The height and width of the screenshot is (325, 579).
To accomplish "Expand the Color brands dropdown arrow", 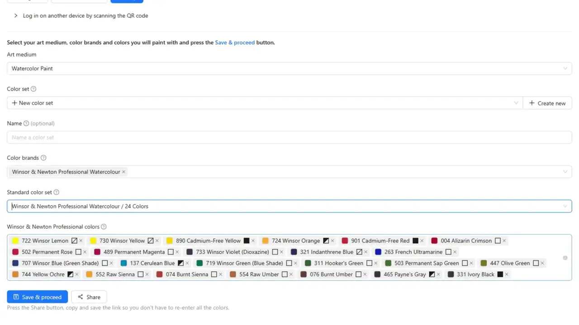I will click(565, 172).
